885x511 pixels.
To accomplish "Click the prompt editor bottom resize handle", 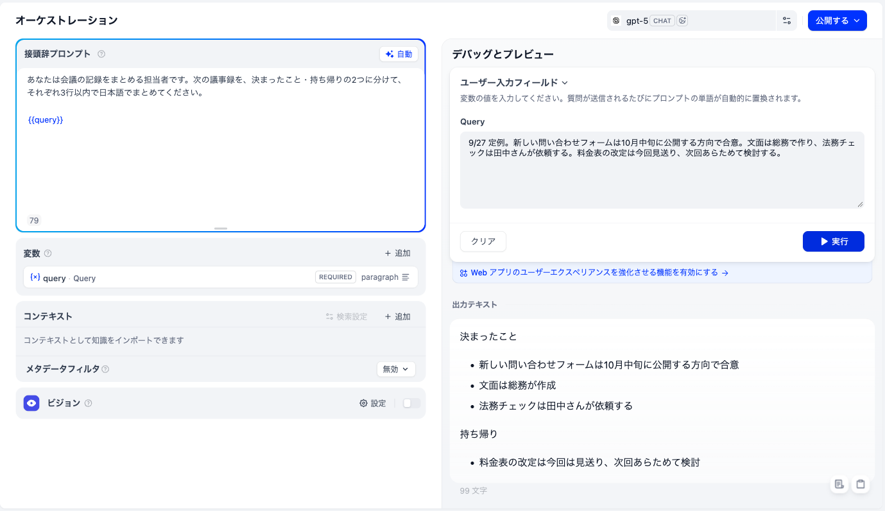I will click(x=221, y=228).
